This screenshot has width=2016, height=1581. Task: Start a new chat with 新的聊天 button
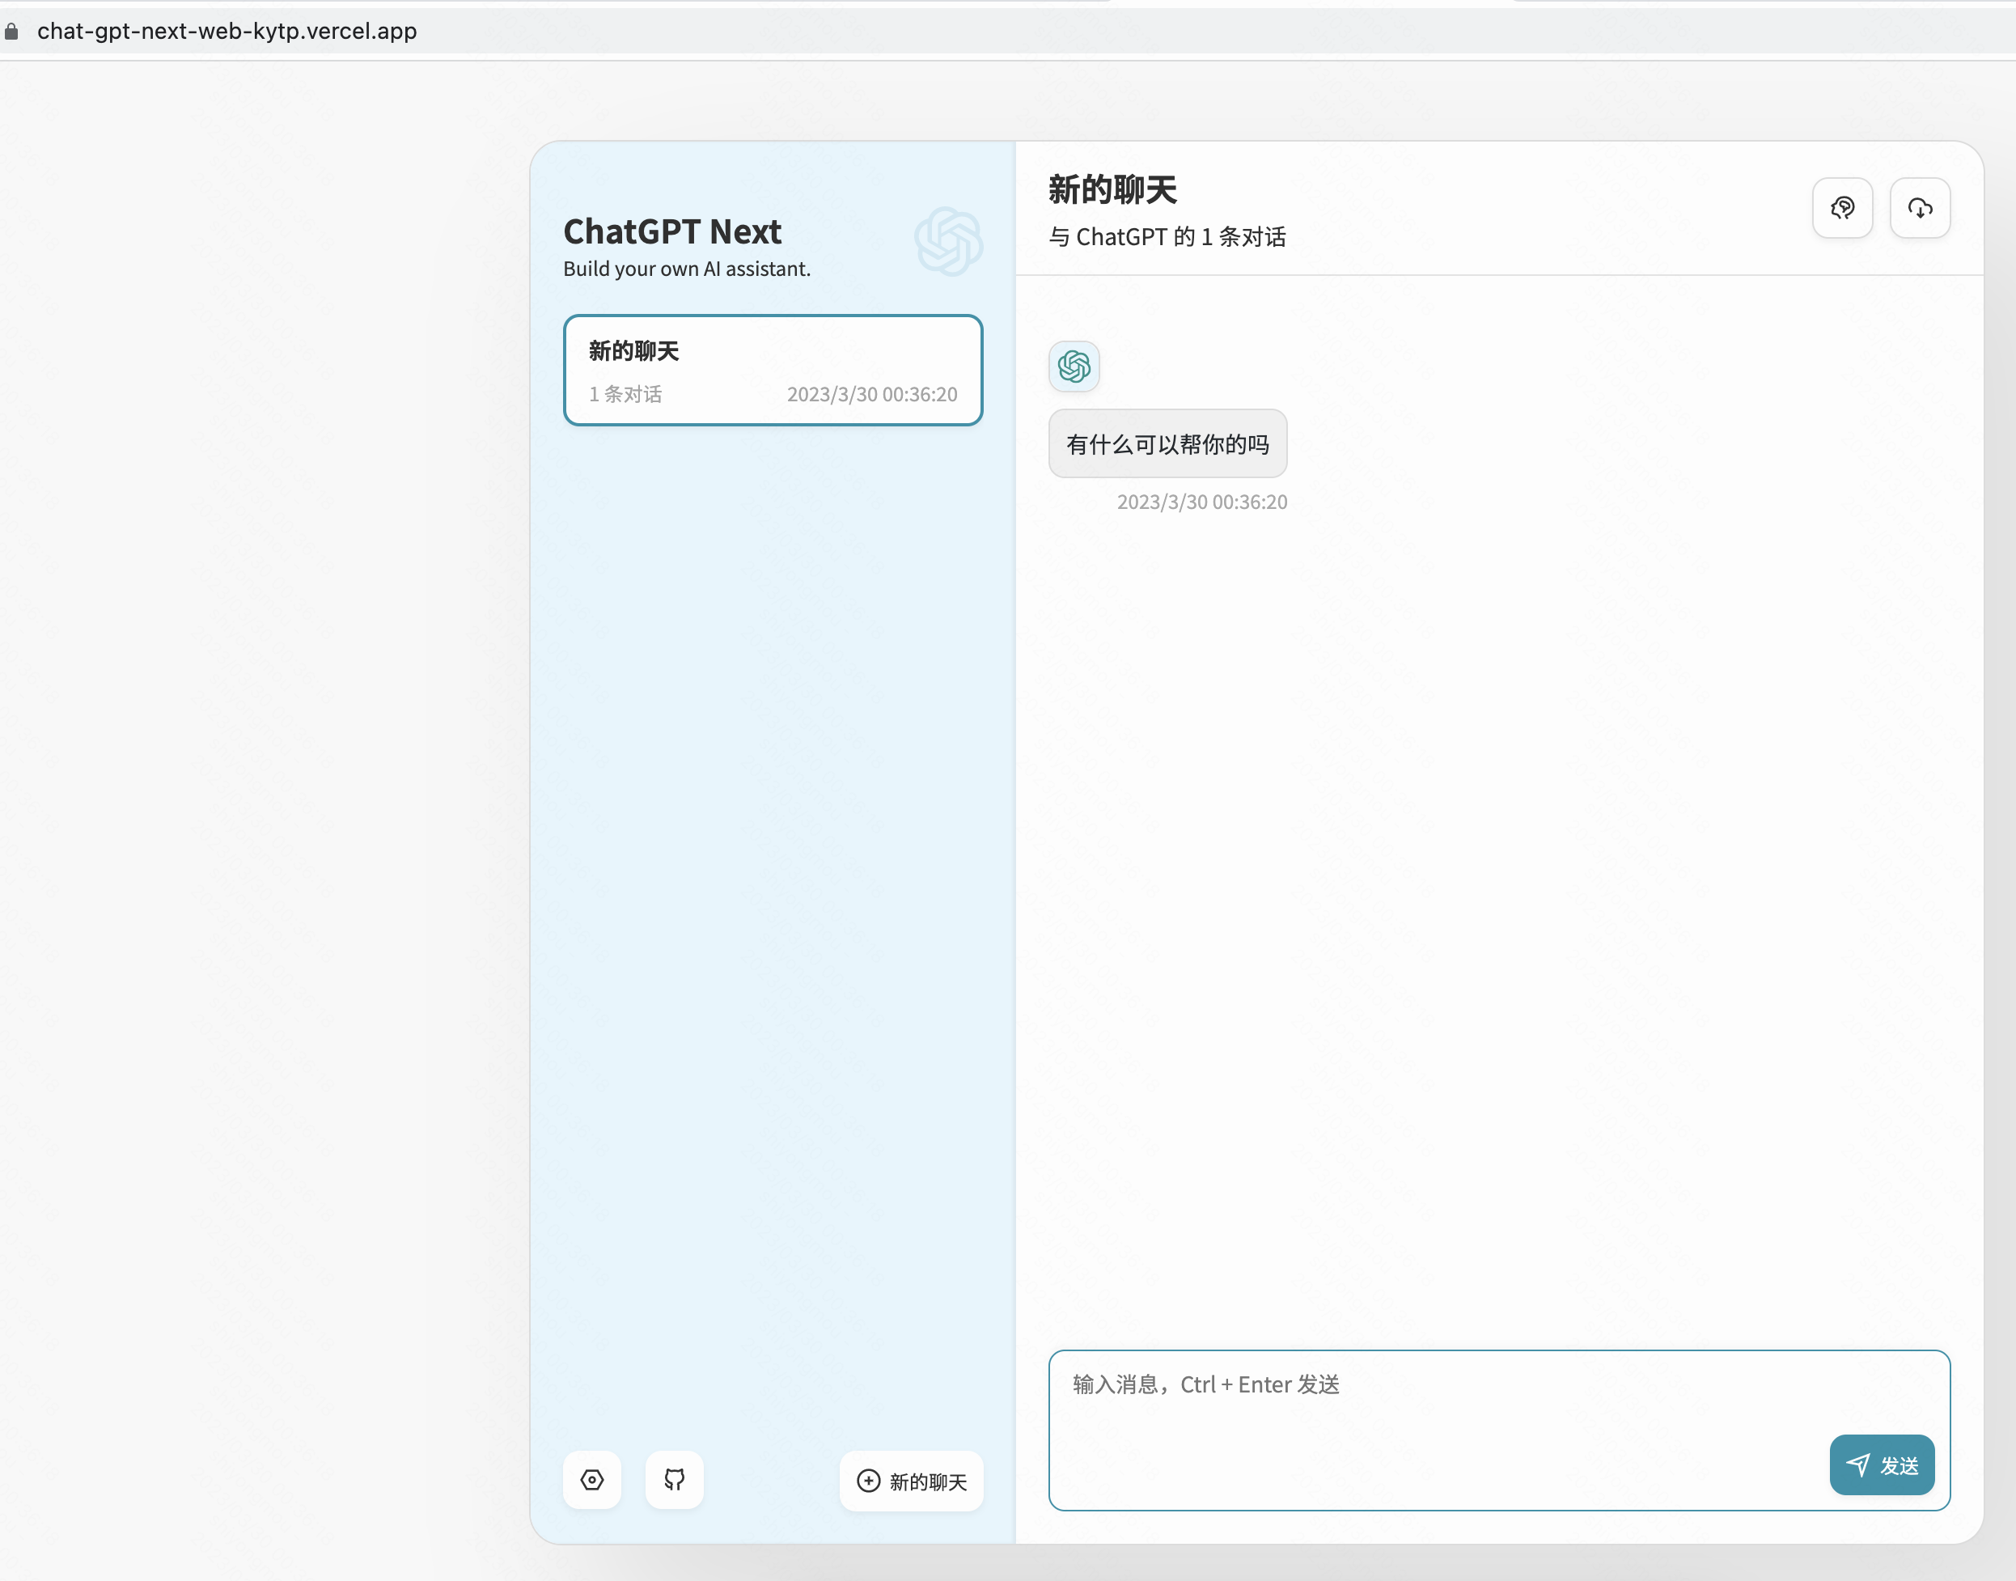point(911,1481)
